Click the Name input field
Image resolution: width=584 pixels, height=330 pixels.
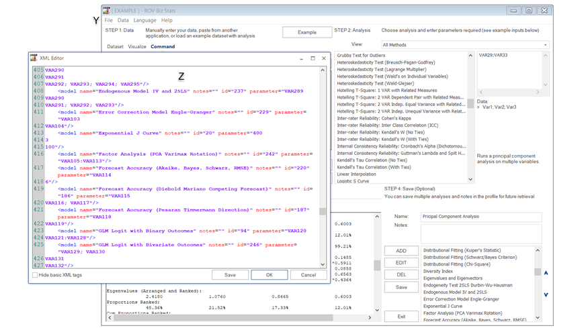pyautogui.click(x=481, y=217)
